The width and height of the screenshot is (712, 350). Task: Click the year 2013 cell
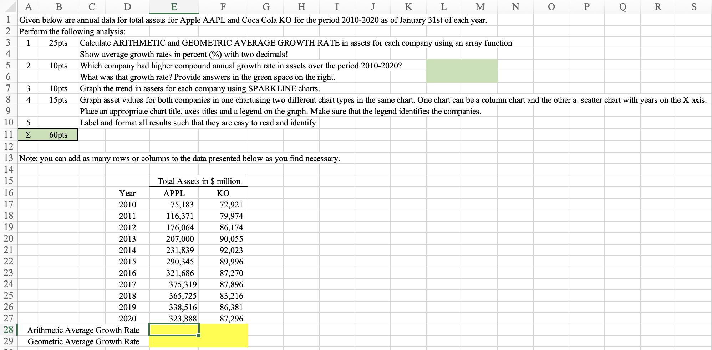point(127,238)
